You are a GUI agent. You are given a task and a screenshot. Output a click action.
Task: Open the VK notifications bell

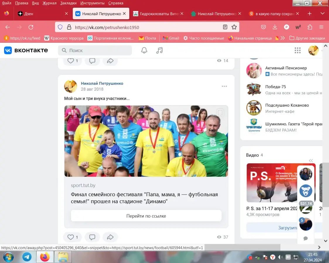[x=144, y=50]
